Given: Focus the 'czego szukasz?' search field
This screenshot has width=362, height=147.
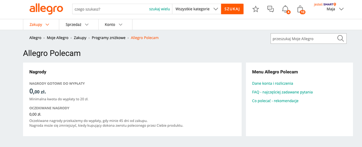Looking at the screenshot, I should [109, 9].
